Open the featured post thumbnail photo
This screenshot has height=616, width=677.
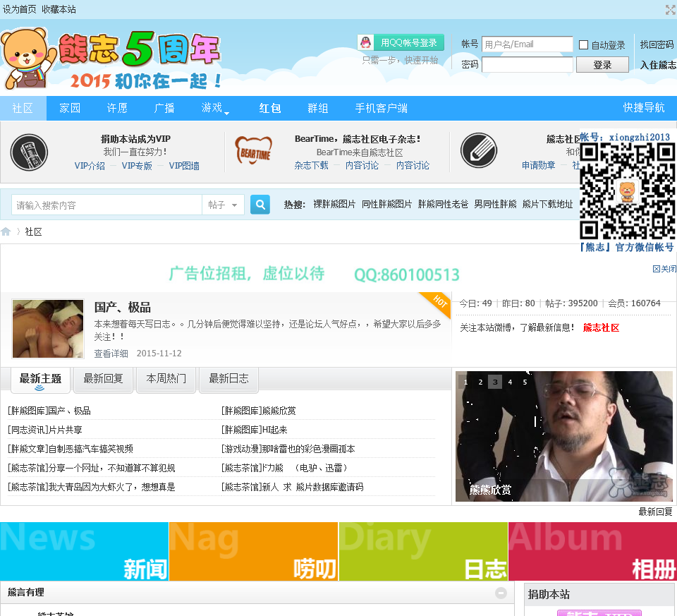(x=48, y=329)
